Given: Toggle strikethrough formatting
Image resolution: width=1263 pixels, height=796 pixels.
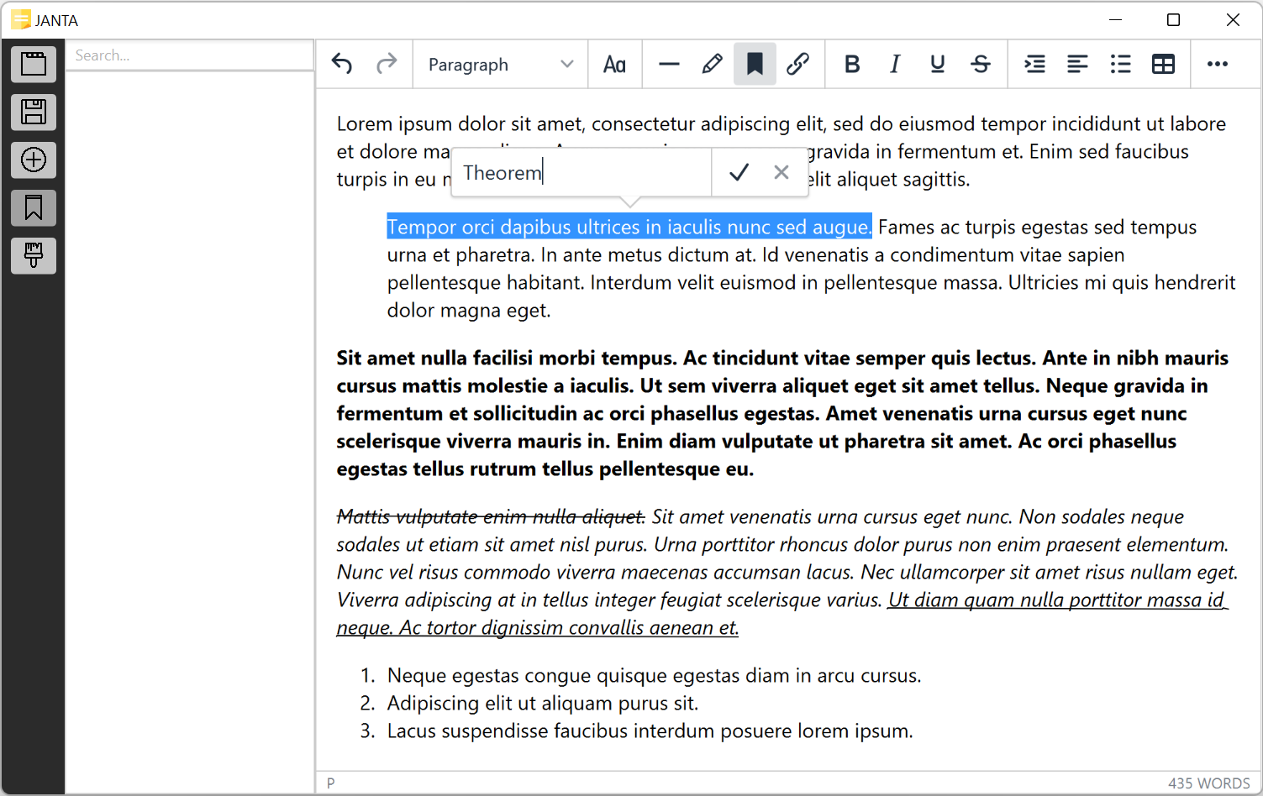Looking at the screenshot, I should pos(981,64).
